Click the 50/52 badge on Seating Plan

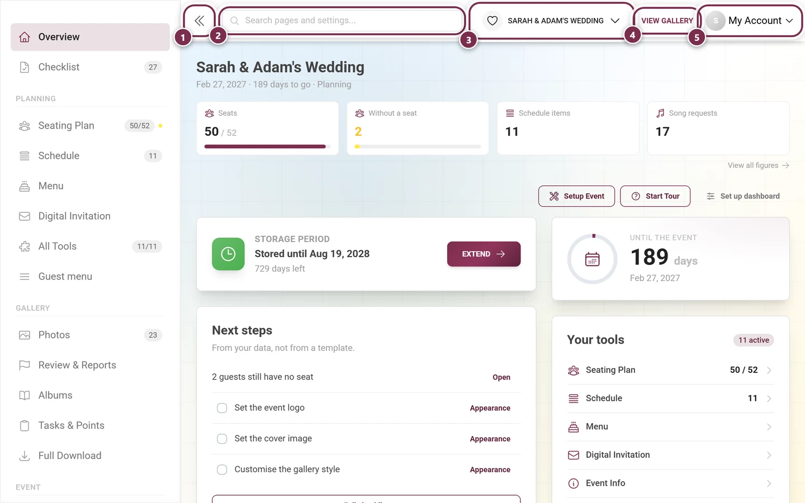click(140, 126)
